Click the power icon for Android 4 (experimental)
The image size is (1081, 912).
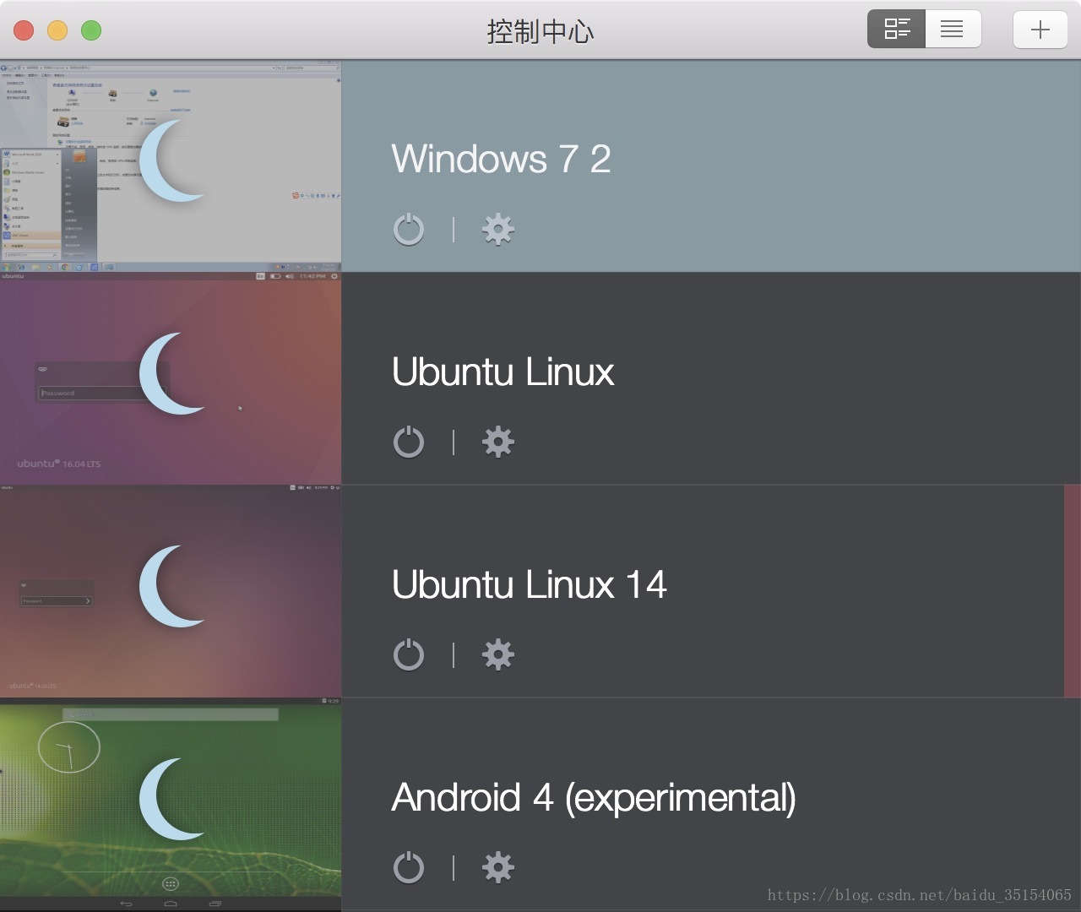(409, 867)
